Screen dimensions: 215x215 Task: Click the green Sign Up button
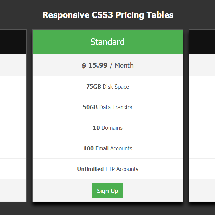[107, 191]
